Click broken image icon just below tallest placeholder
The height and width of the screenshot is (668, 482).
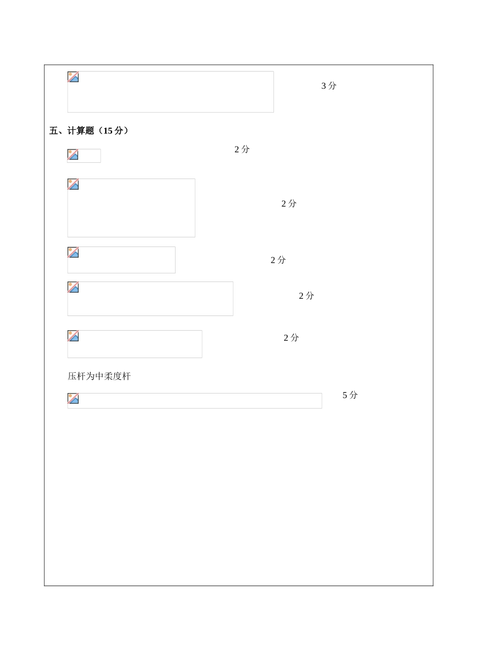click(x=74, y=253)
